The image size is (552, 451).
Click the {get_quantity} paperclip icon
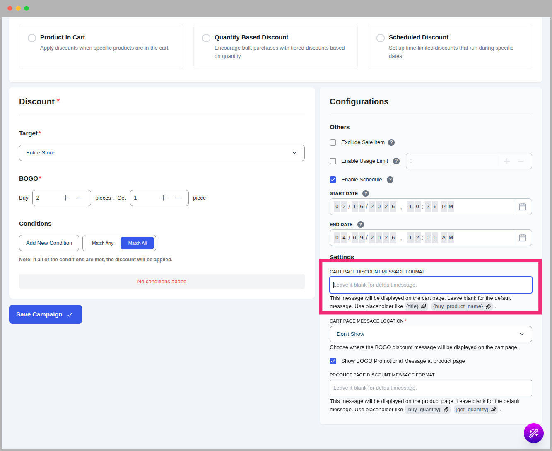click(494, 409)
